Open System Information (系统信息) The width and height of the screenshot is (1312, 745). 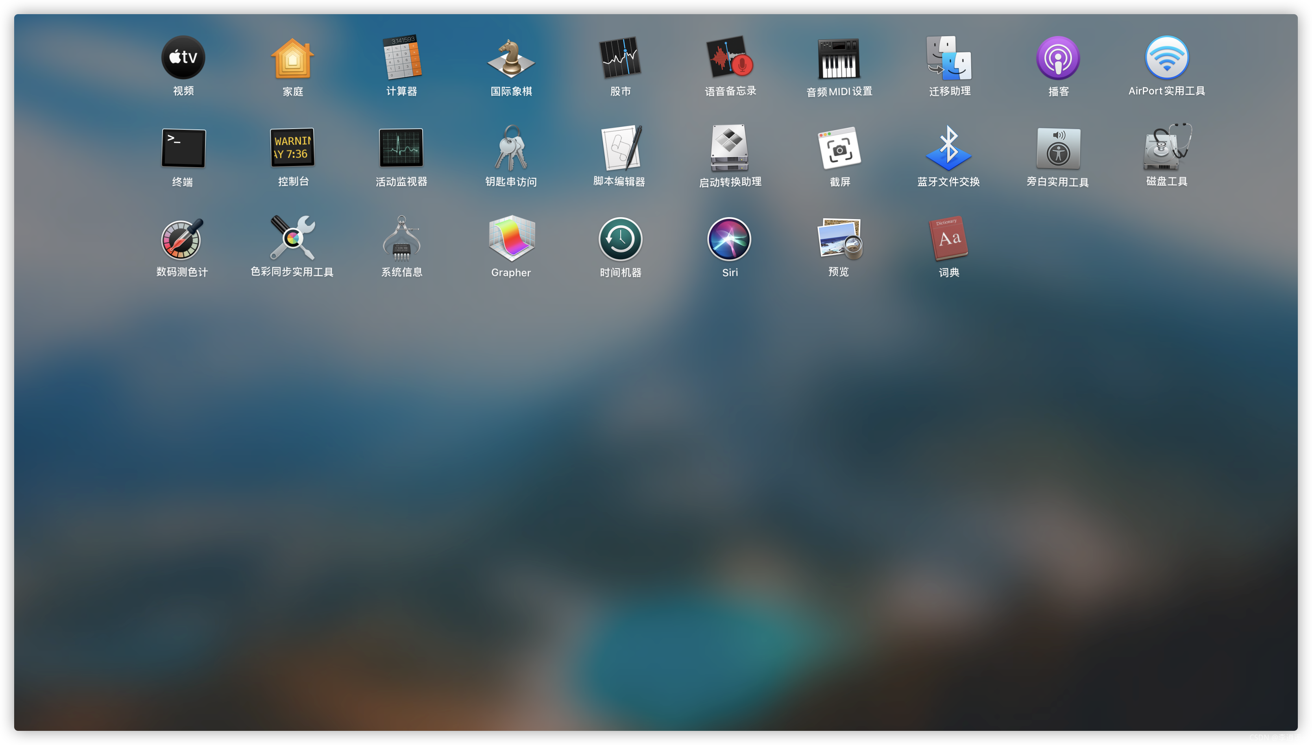click(402, 238)
